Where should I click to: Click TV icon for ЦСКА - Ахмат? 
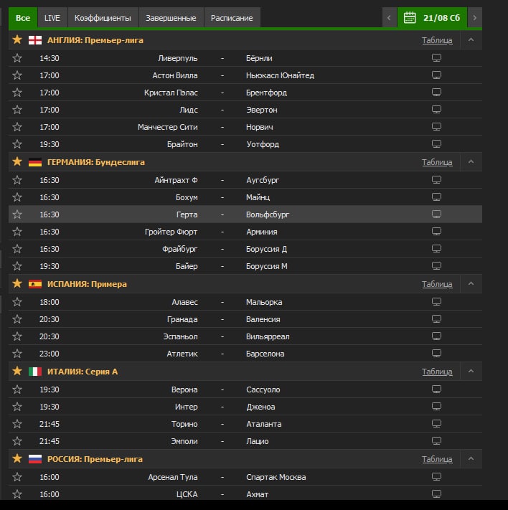point(436,494)
